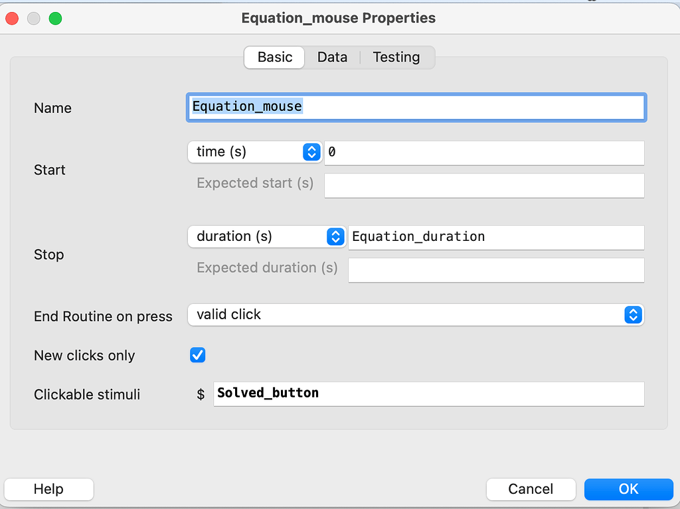Click the OK button
Viewport: 680px width, 509px height.
tap(628, 489)
